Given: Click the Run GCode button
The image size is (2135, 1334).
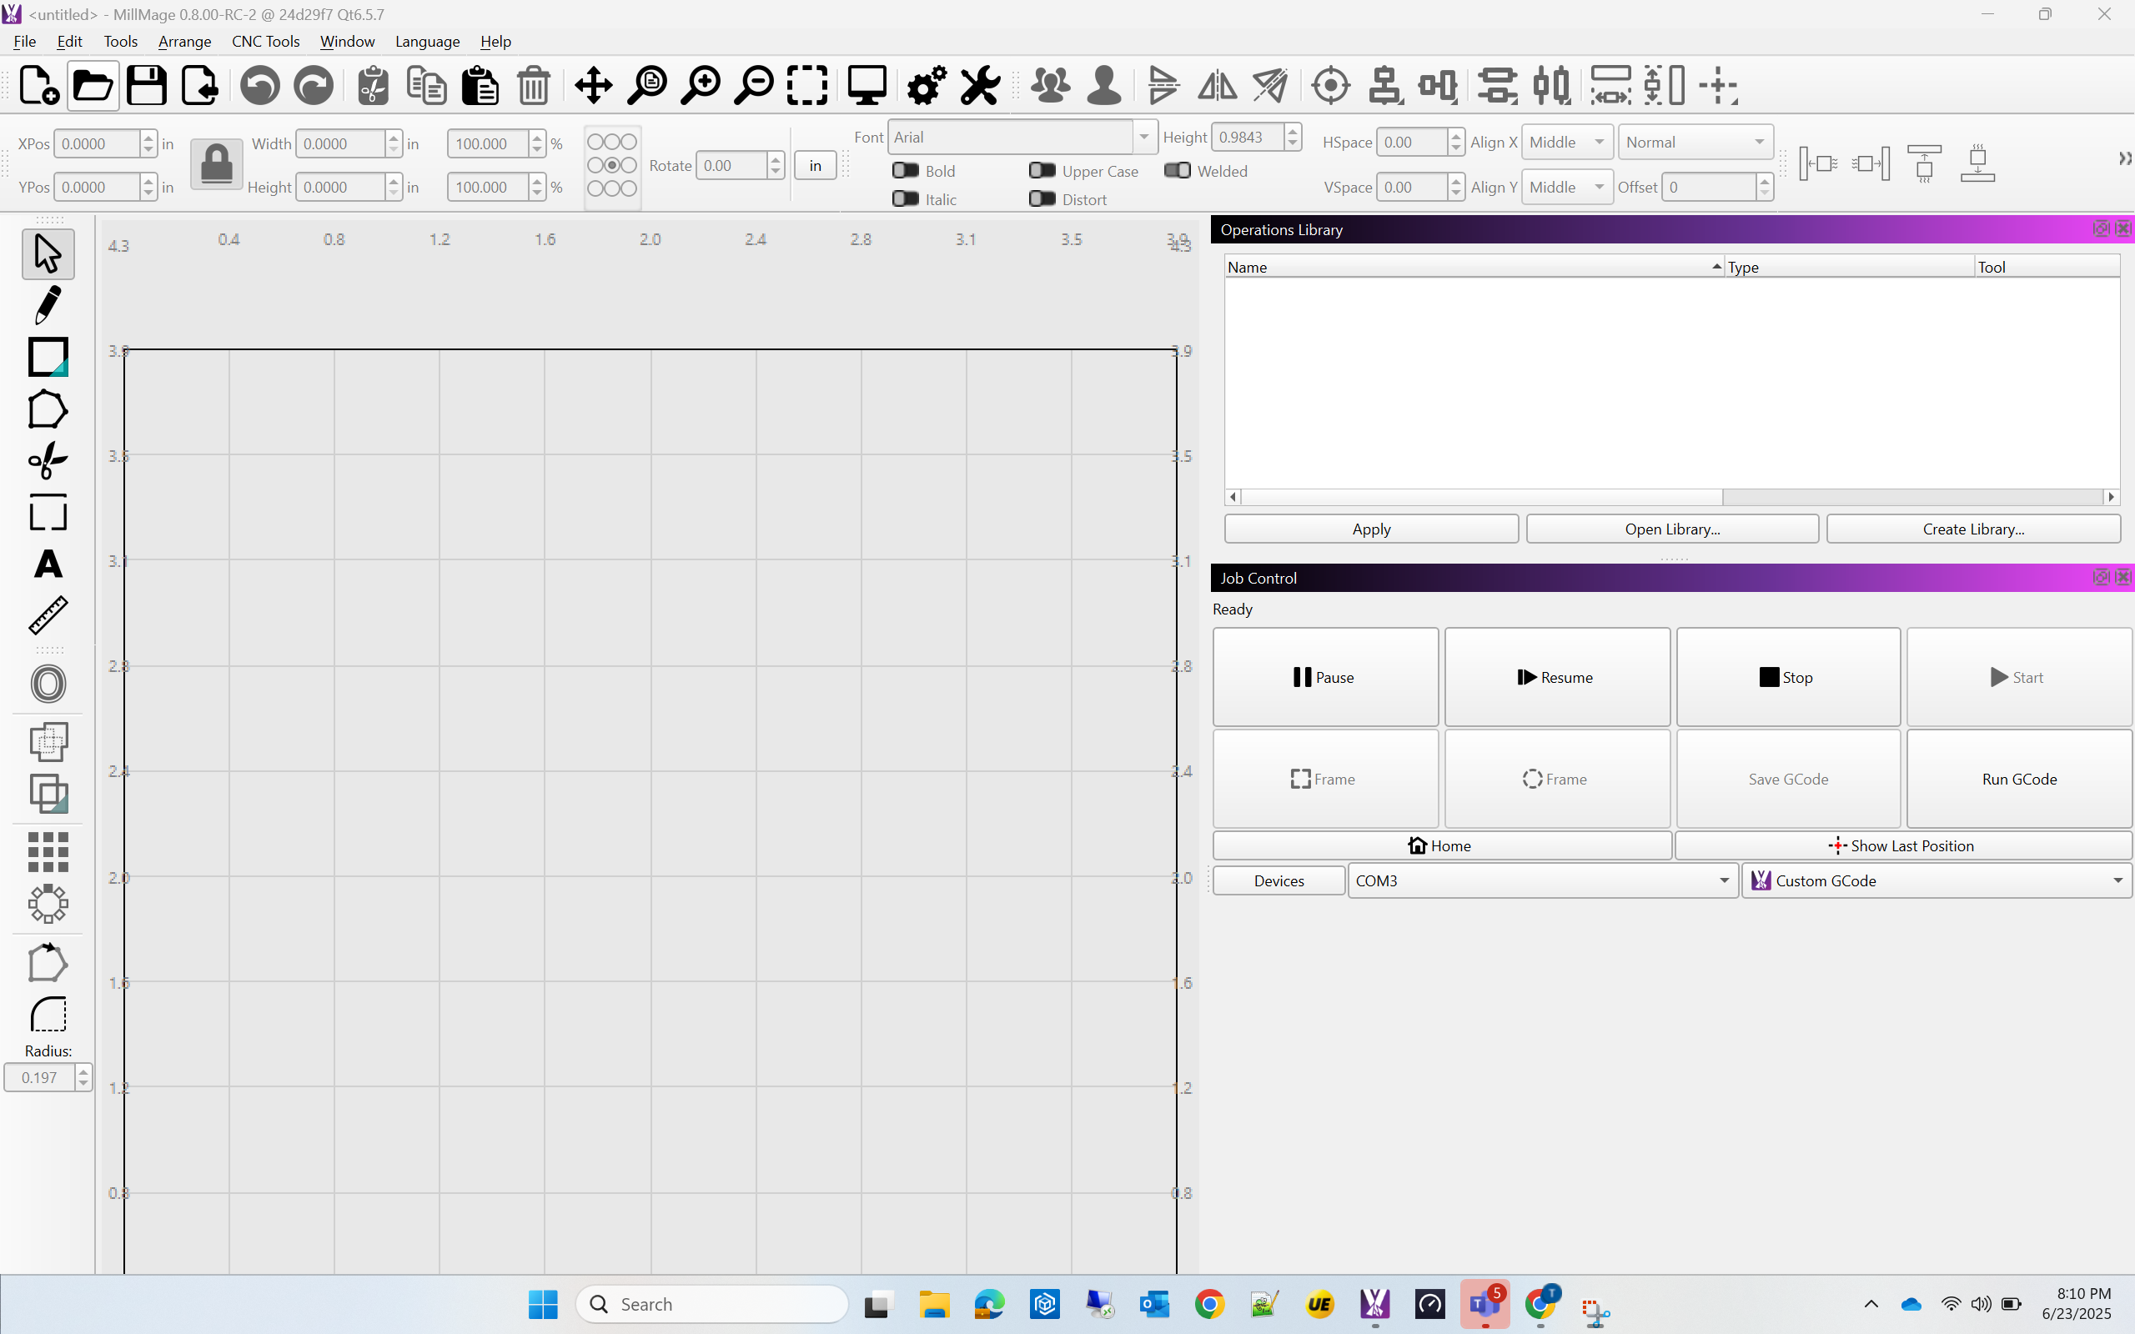Looking at the screenshot, I should 2018,779.
